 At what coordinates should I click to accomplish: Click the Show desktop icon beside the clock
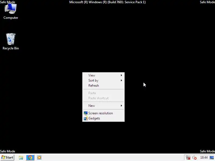[212, 158]
